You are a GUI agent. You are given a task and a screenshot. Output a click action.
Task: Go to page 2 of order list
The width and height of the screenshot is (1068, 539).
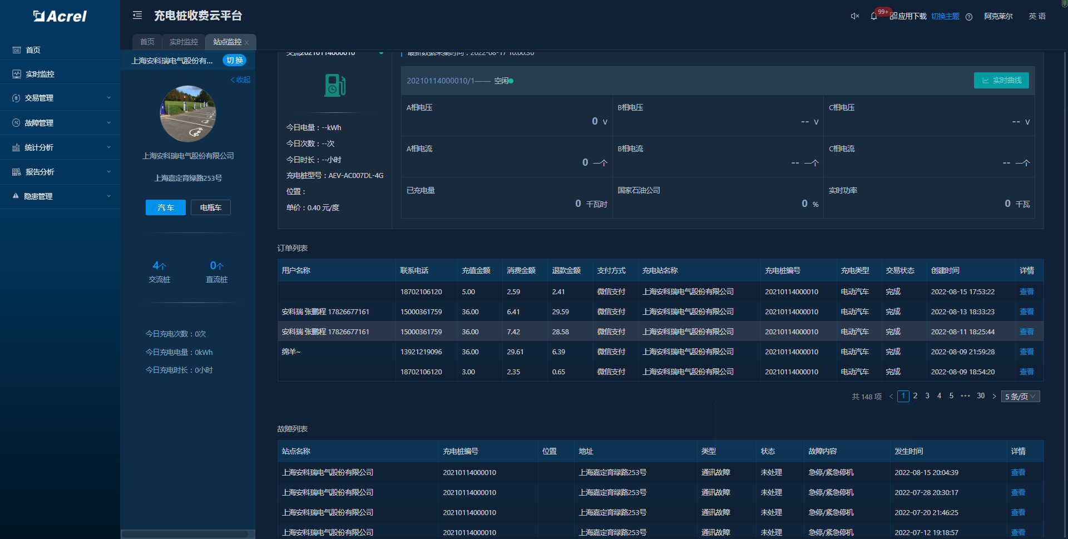tap(915, 396)
